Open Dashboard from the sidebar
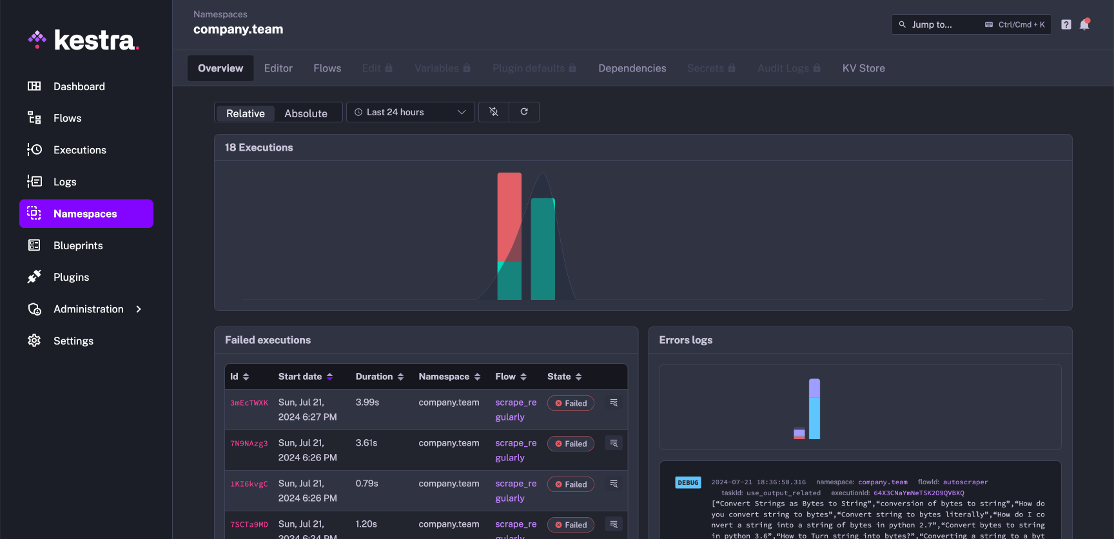Image resolution: width=1114 pixels, height=539 pixels. coord(79,86)
